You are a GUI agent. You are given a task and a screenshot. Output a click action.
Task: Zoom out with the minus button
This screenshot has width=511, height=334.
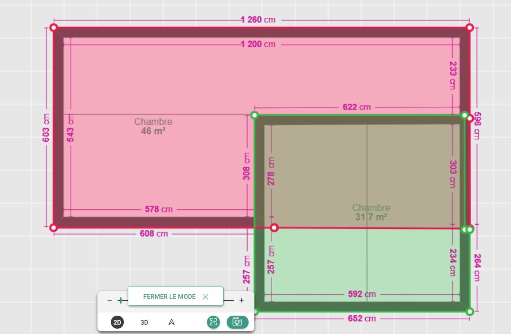tap(110, 300)
